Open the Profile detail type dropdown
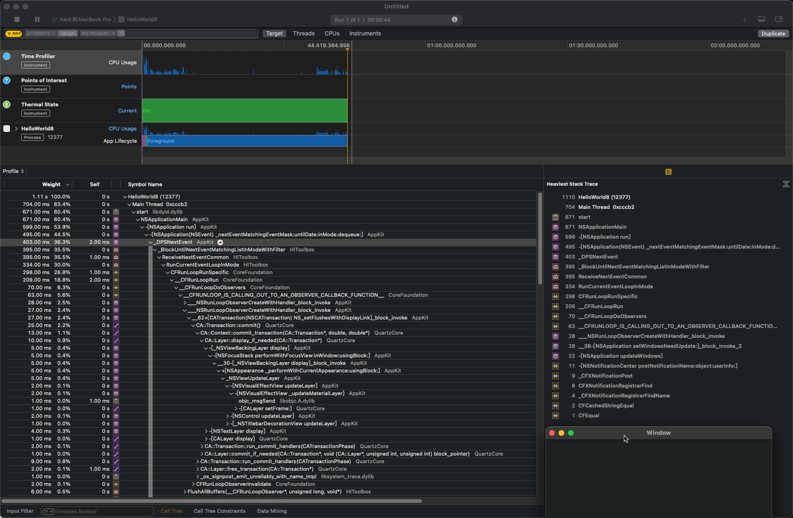793x518 pixels. tap(13, 171)
